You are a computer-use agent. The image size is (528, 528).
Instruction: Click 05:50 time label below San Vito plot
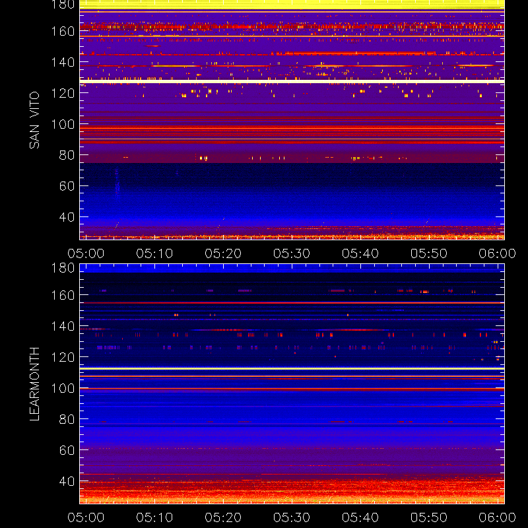click(x=429, y=253)
